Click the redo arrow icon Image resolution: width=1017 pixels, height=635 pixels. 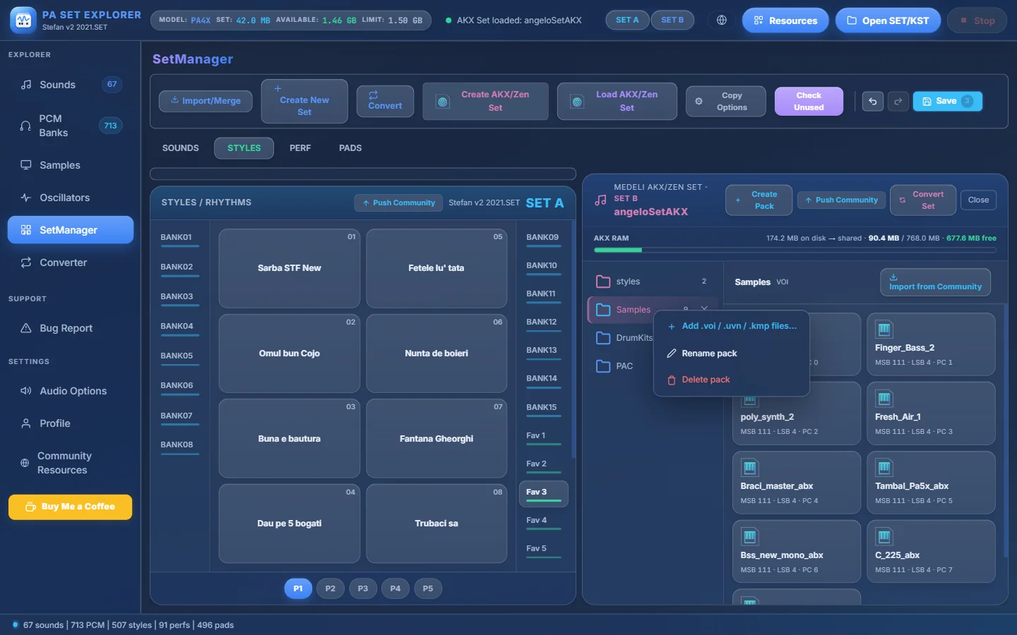pyautogui.click(x=898, y=102)
